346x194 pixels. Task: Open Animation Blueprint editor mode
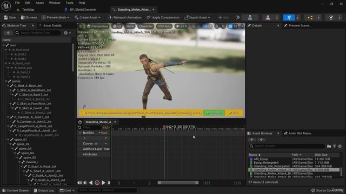pyautogui.click(x=310, y=17)
